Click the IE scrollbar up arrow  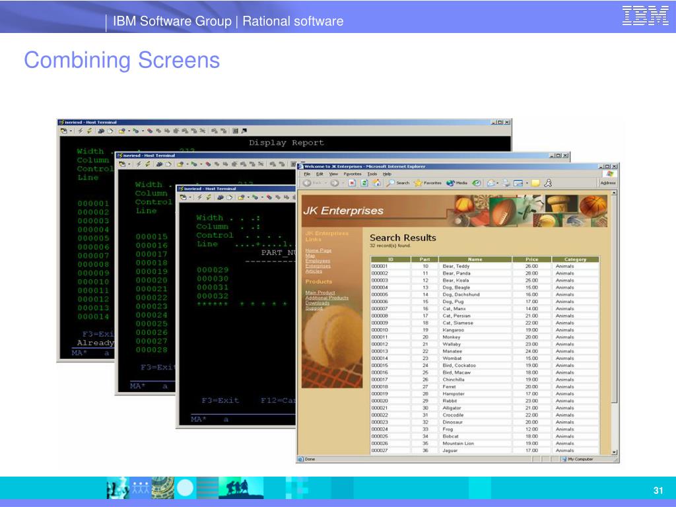tap(615, 193)
